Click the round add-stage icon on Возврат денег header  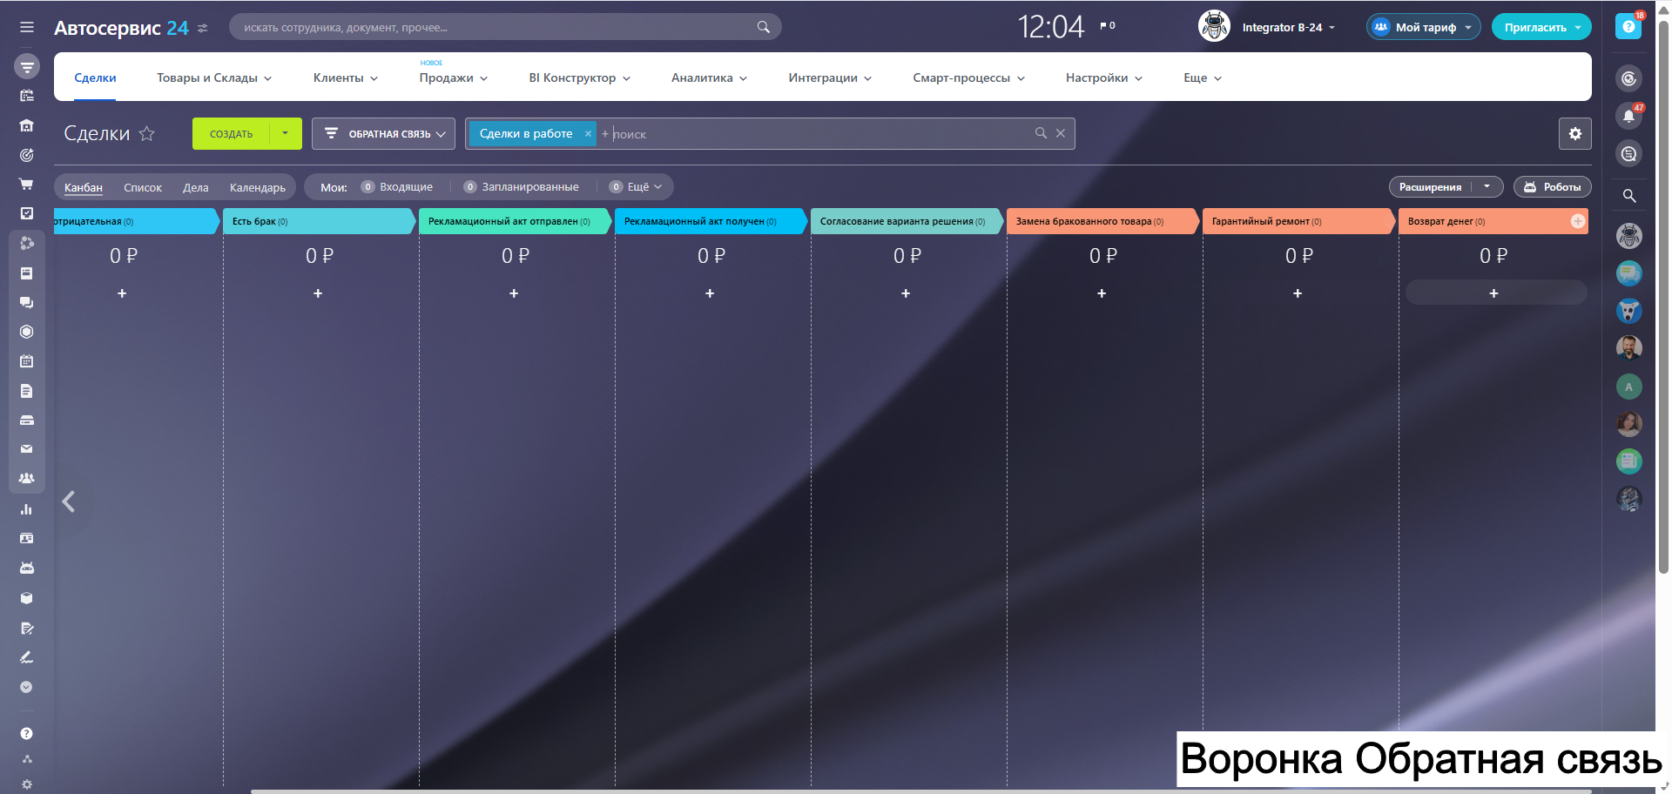1577,221
